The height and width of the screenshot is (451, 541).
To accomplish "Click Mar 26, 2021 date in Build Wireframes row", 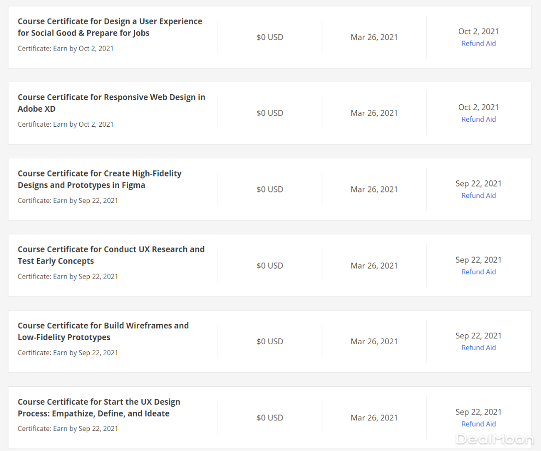I will coord(374,342).
